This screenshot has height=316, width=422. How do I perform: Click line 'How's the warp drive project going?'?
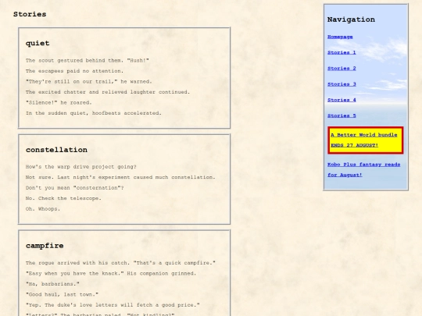point(81,167)
